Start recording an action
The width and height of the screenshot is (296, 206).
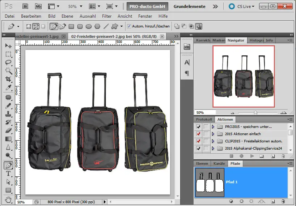(241, 156)
